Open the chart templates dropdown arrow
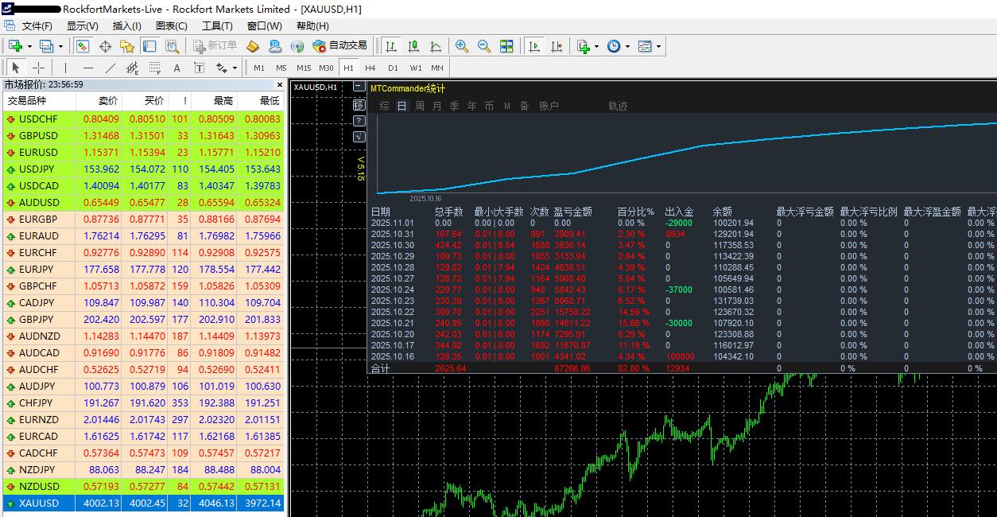Image resolution: width=997 pixels, height=517 pixels. tap(658, 46)
